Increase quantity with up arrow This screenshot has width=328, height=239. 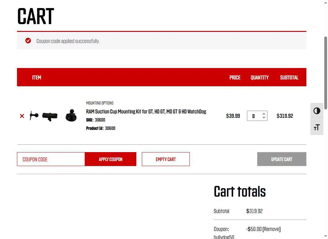[x=264, y=114]
